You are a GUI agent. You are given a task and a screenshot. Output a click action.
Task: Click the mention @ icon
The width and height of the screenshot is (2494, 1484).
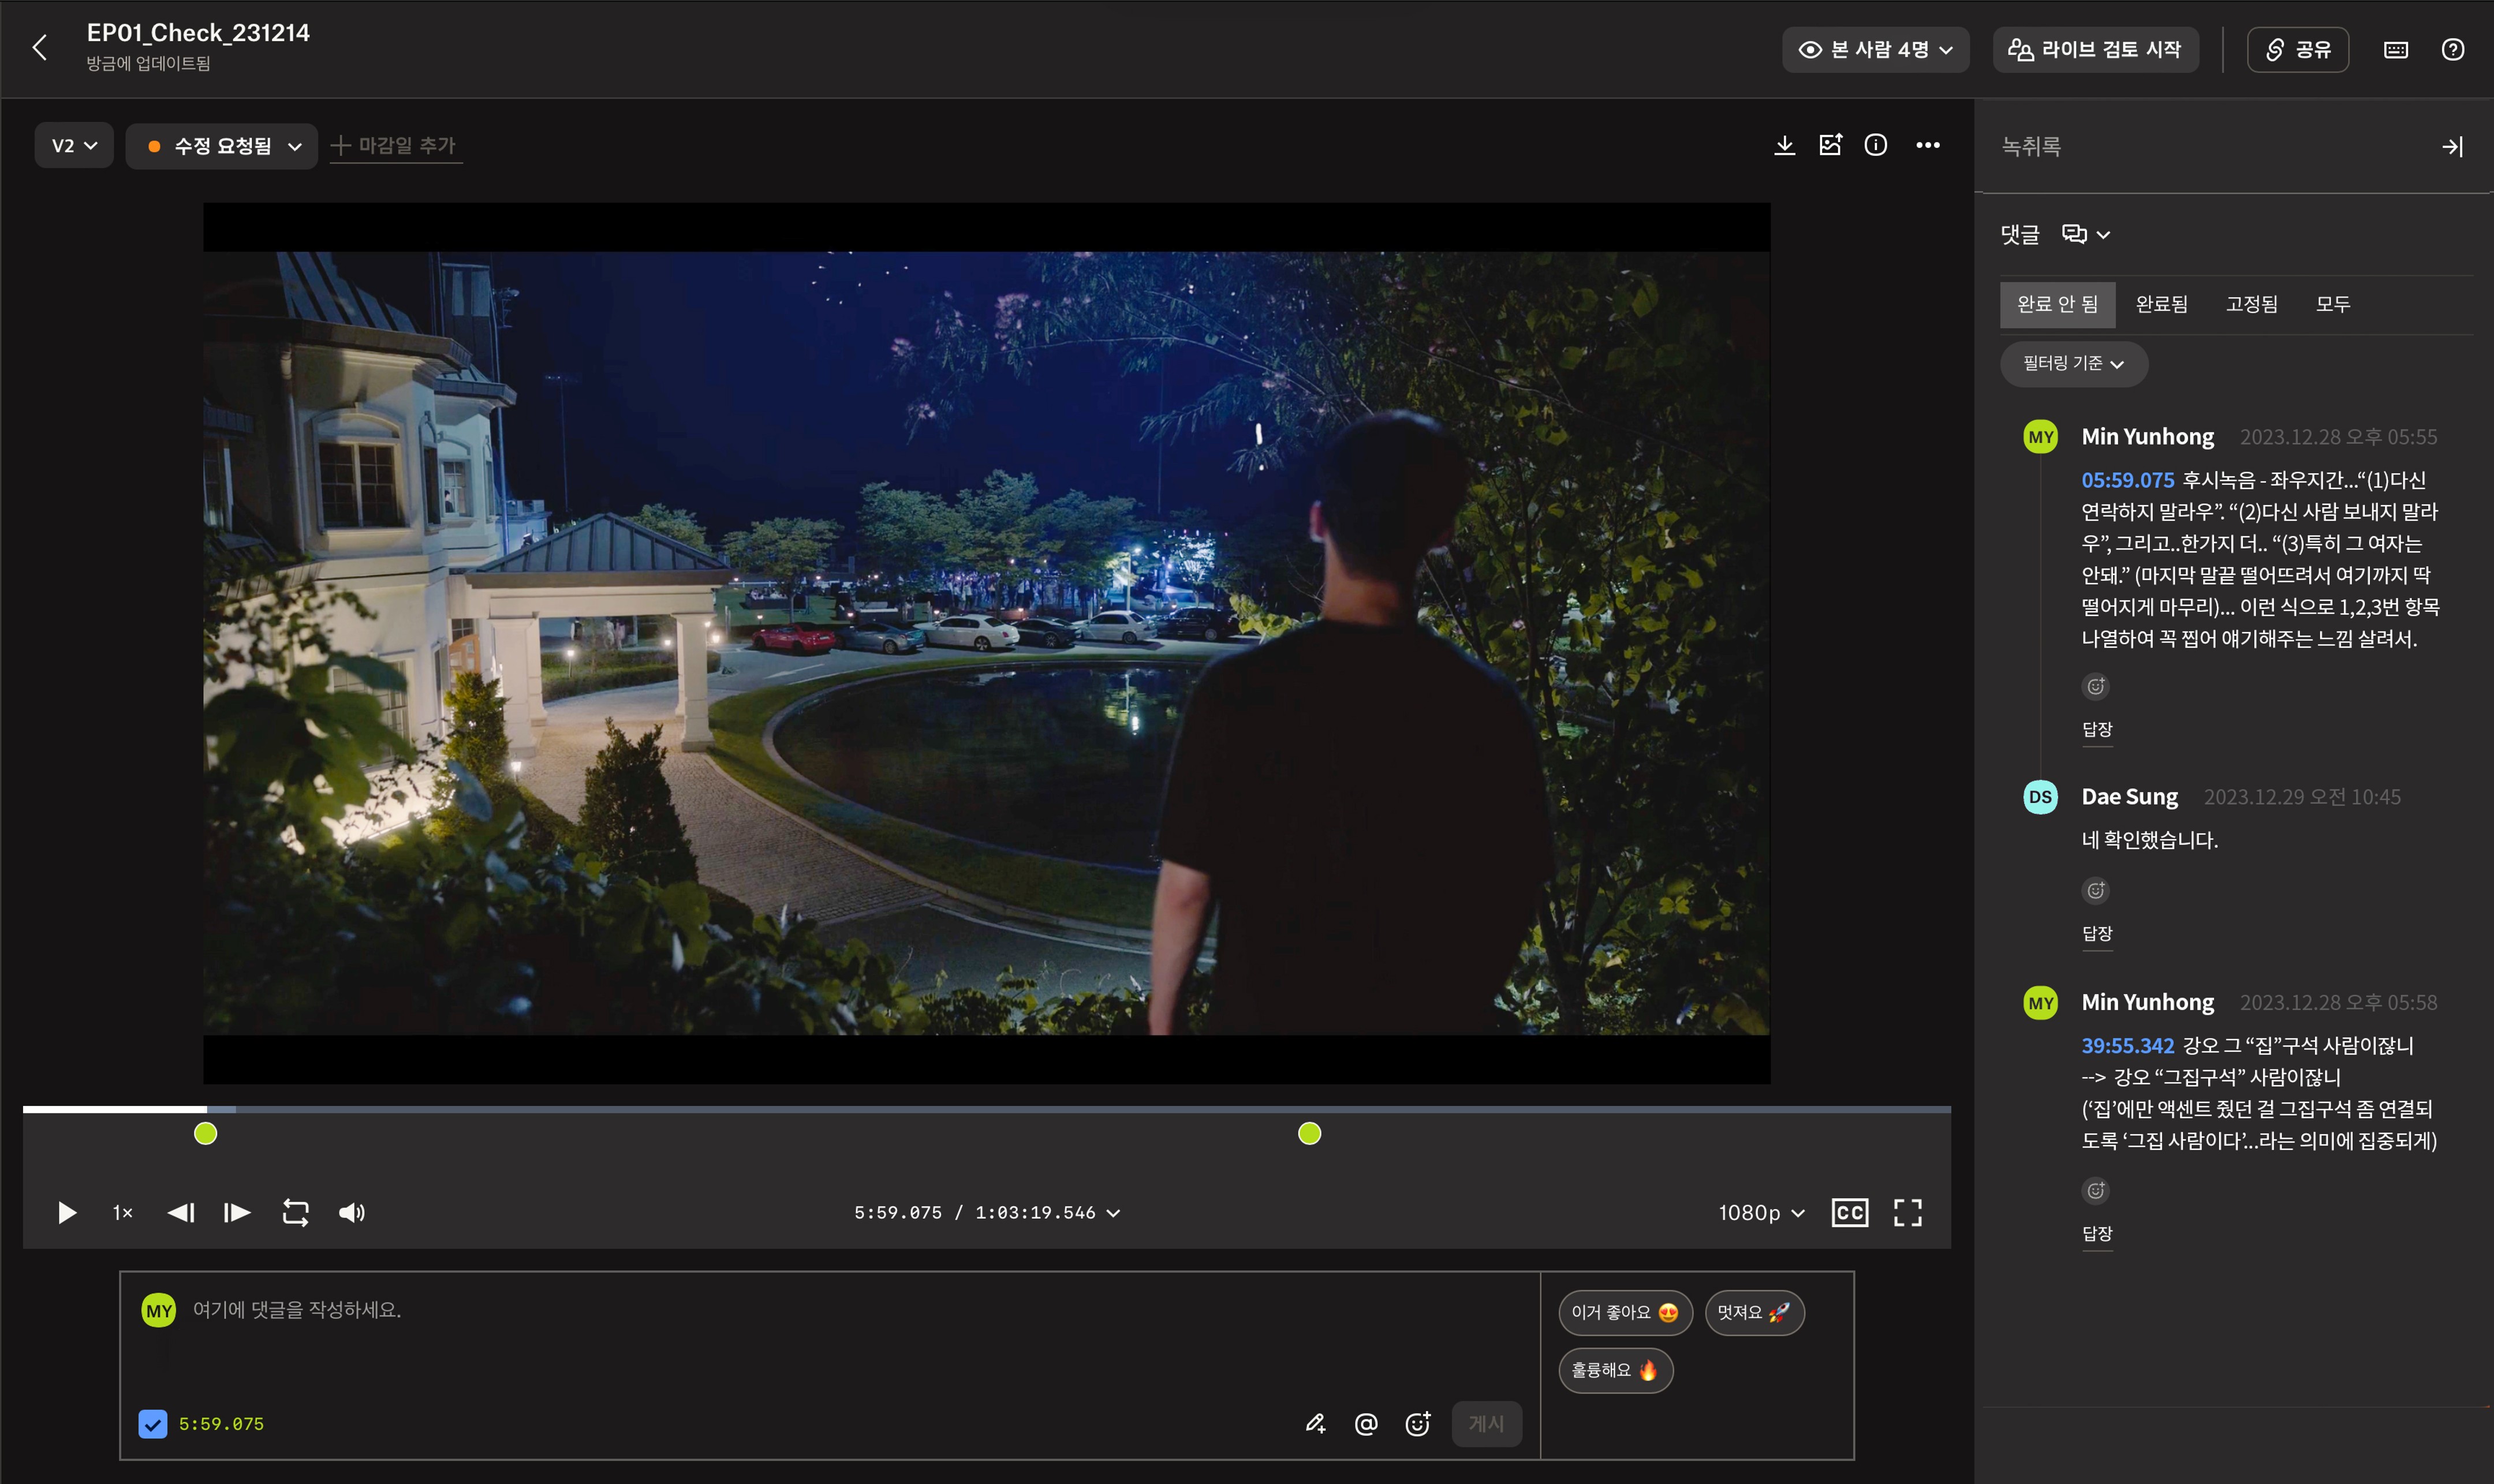1366,1423
